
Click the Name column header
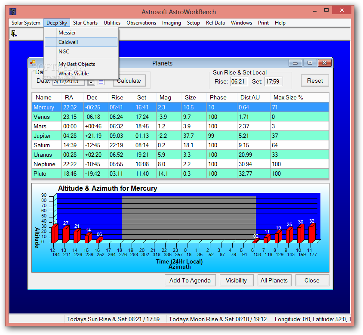pos(47,97)
